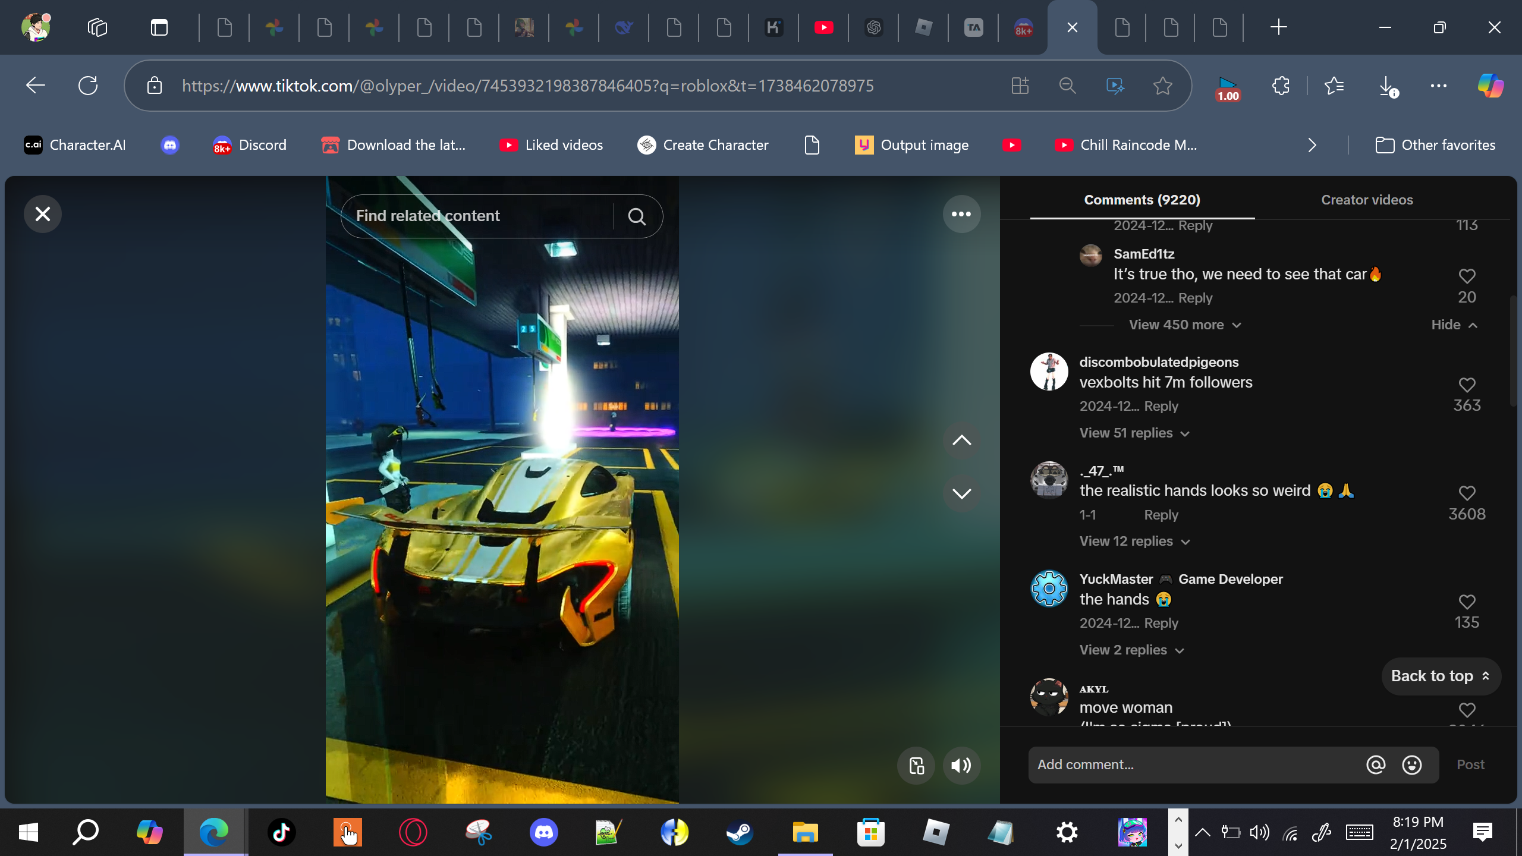The image size is (1522, 856).
Task: Click the search icon in Find related content
Action: point(637,216)
